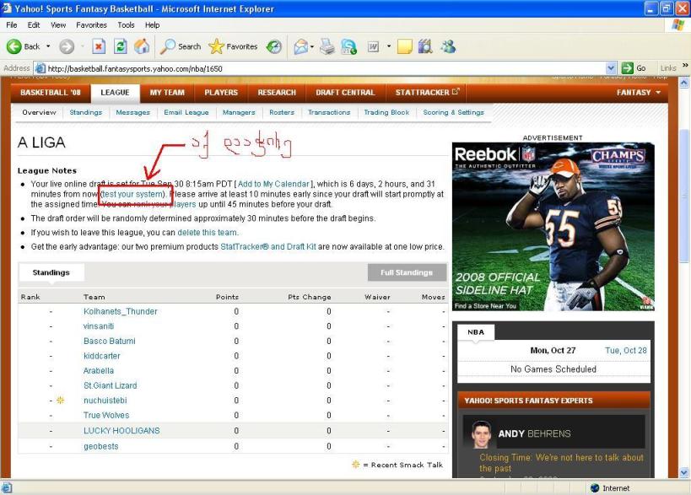Open Messenger people icon
This screenshot has height=495, width=691.
click(449, 46)
